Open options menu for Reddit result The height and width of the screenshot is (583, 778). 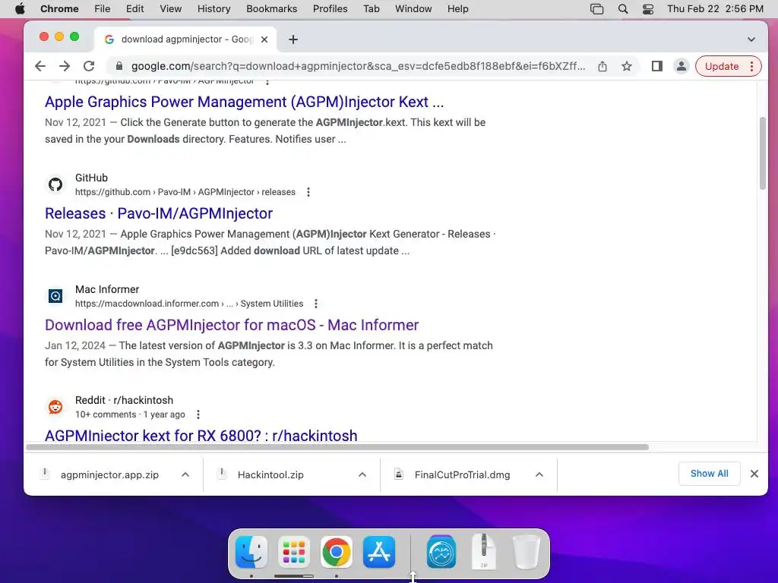tap(198, 415)
